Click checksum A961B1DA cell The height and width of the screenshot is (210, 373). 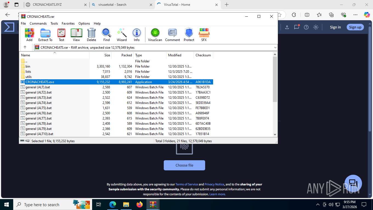(x=203, y=82)
